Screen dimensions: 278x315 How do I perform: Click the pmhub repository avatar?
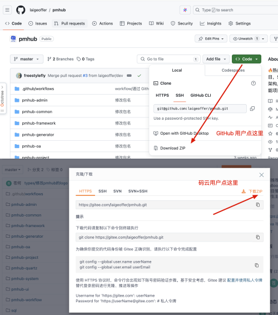click(x=13, y=38)
